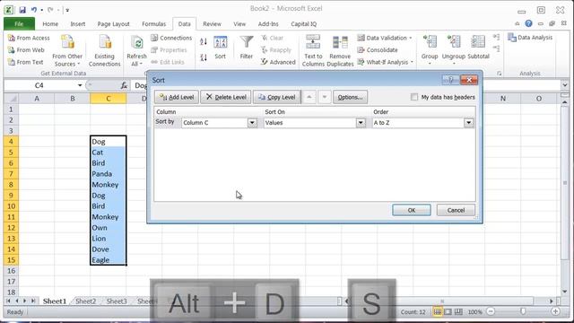Screen dimensions: 574x323
Task: Switch to the Page Layout tab
Action: 114,24
